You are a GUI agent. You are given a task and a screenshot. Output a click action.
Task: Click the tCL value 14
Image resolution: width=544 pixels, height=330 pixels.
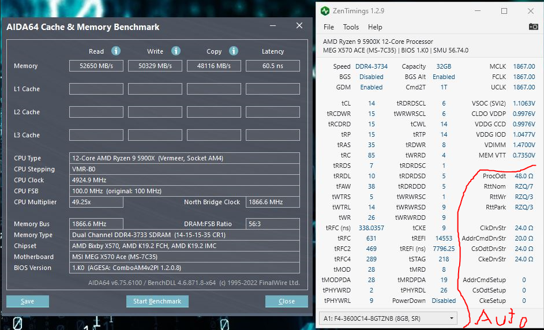372,103
